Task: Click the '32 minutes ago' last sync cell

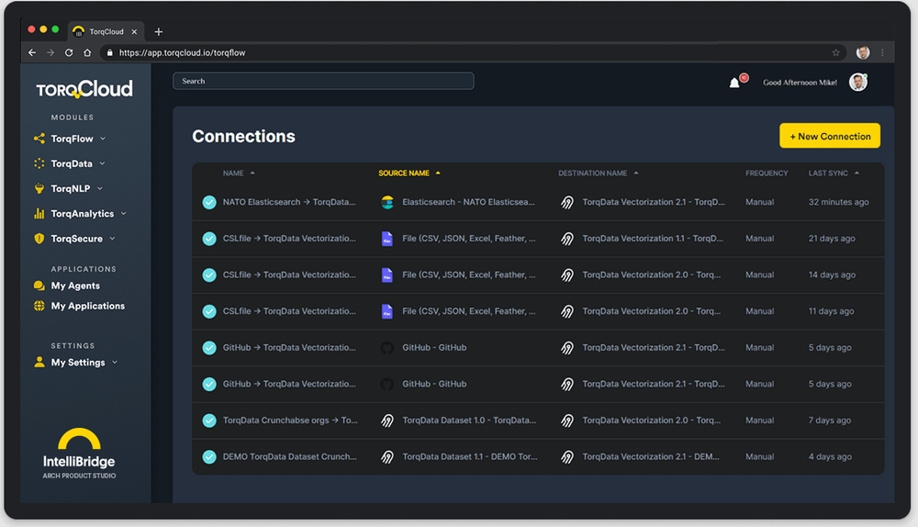Action: point(838,202)
